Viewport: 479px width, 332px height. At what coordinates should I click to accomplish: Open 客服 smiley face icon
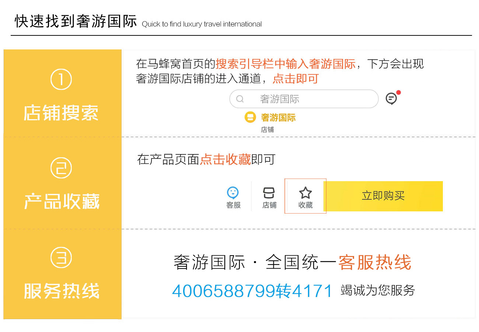click(233, 193)
